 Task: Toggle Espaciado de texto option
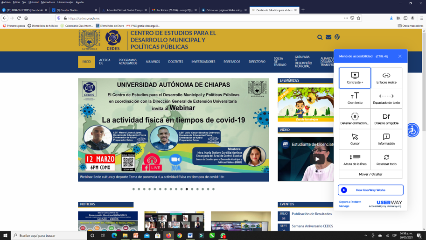pyautogui.click(x=386, y=99)
